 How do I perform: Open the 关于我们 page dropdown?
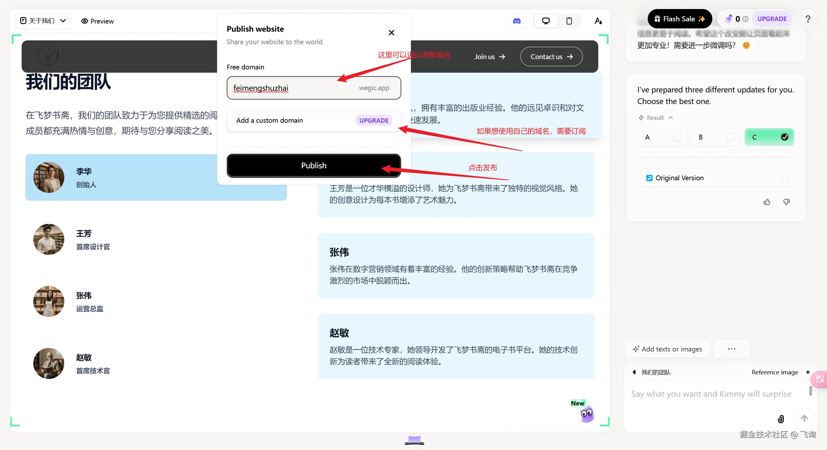pyautogui.click(x=43, y=21)
